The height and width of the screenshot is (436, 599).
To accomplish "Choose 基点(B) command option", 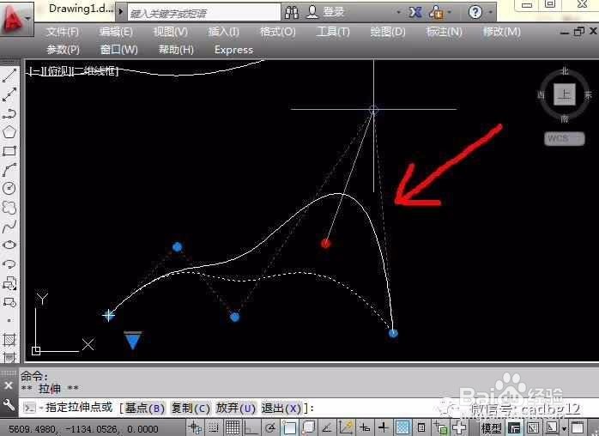I will tap(144, 408).
